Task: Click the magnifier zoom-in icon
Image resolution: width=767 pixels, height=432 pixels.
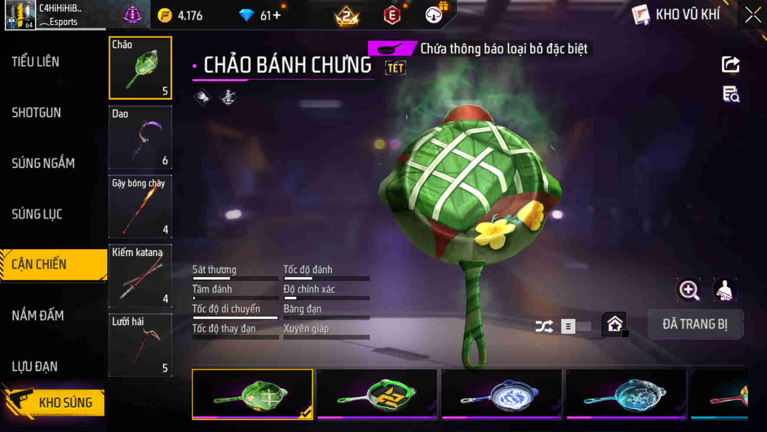Action: (x=689, y=290)
